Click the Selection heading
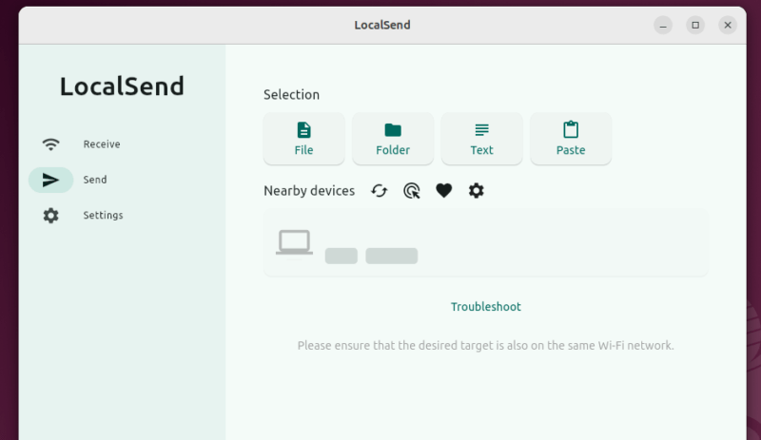Image resolution: width=761 pixels, height=440 pixels. (291, 95)
